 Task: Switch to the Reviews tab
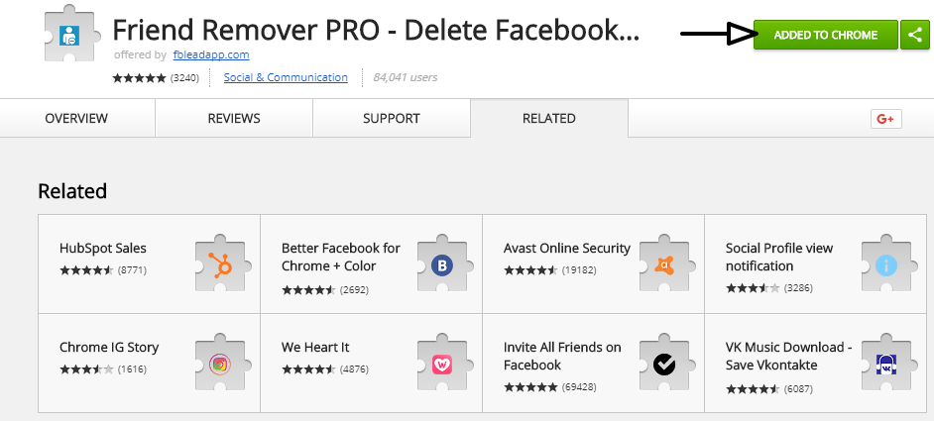pyautogui.click(x=234, y=119)
